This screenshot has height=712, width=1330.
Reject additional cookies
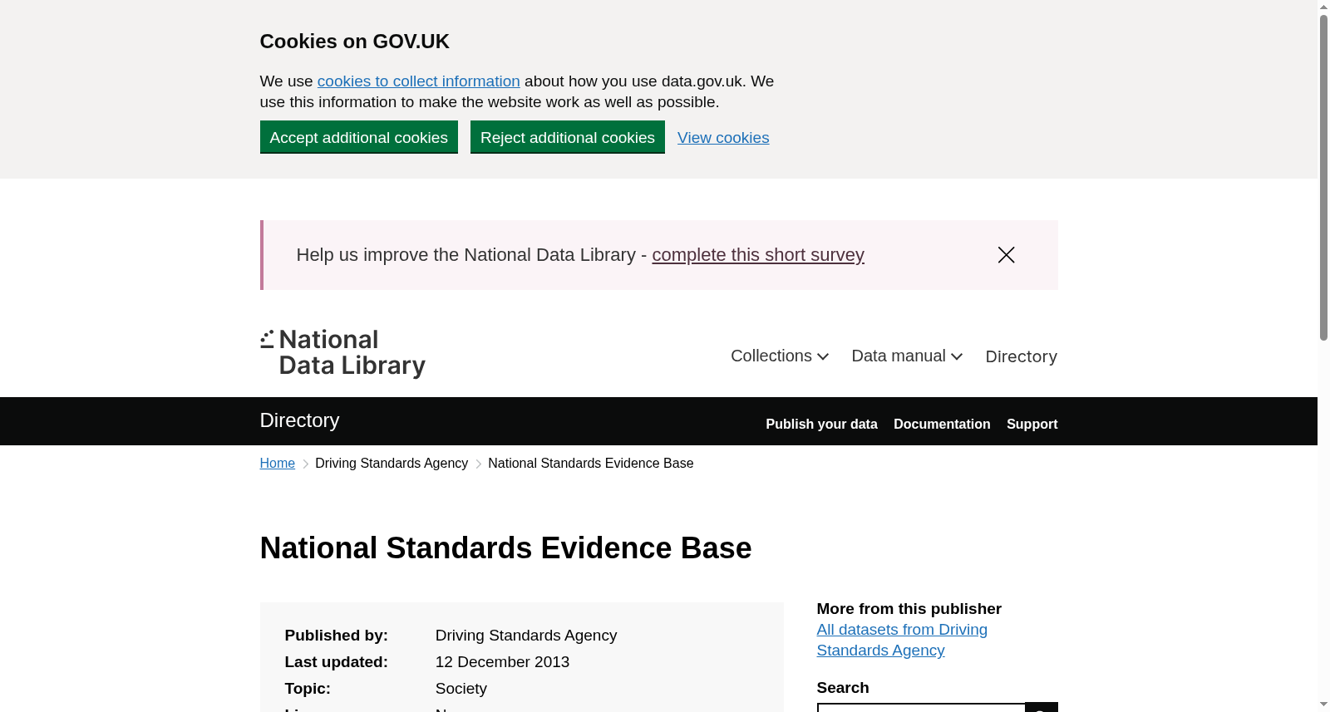coord(568,137)
